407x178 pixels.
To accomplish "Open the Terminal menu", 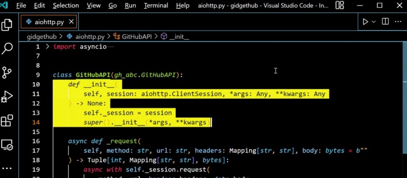I will tap(156, 6).
